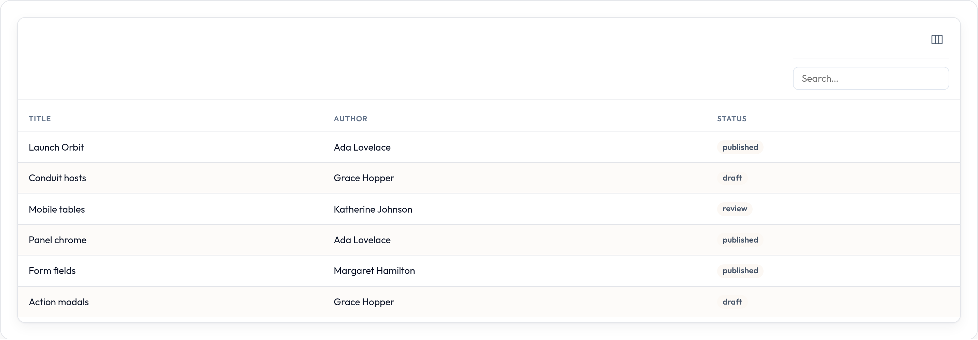Focus the Search input field
The image size is (978, 340).
coord(870,78)
